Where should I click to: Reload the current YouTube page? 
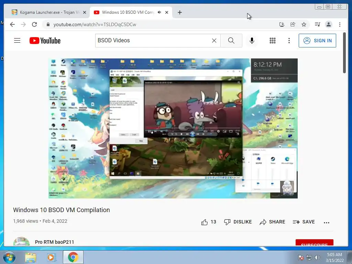pyautogui.click(x=34, y=24)
